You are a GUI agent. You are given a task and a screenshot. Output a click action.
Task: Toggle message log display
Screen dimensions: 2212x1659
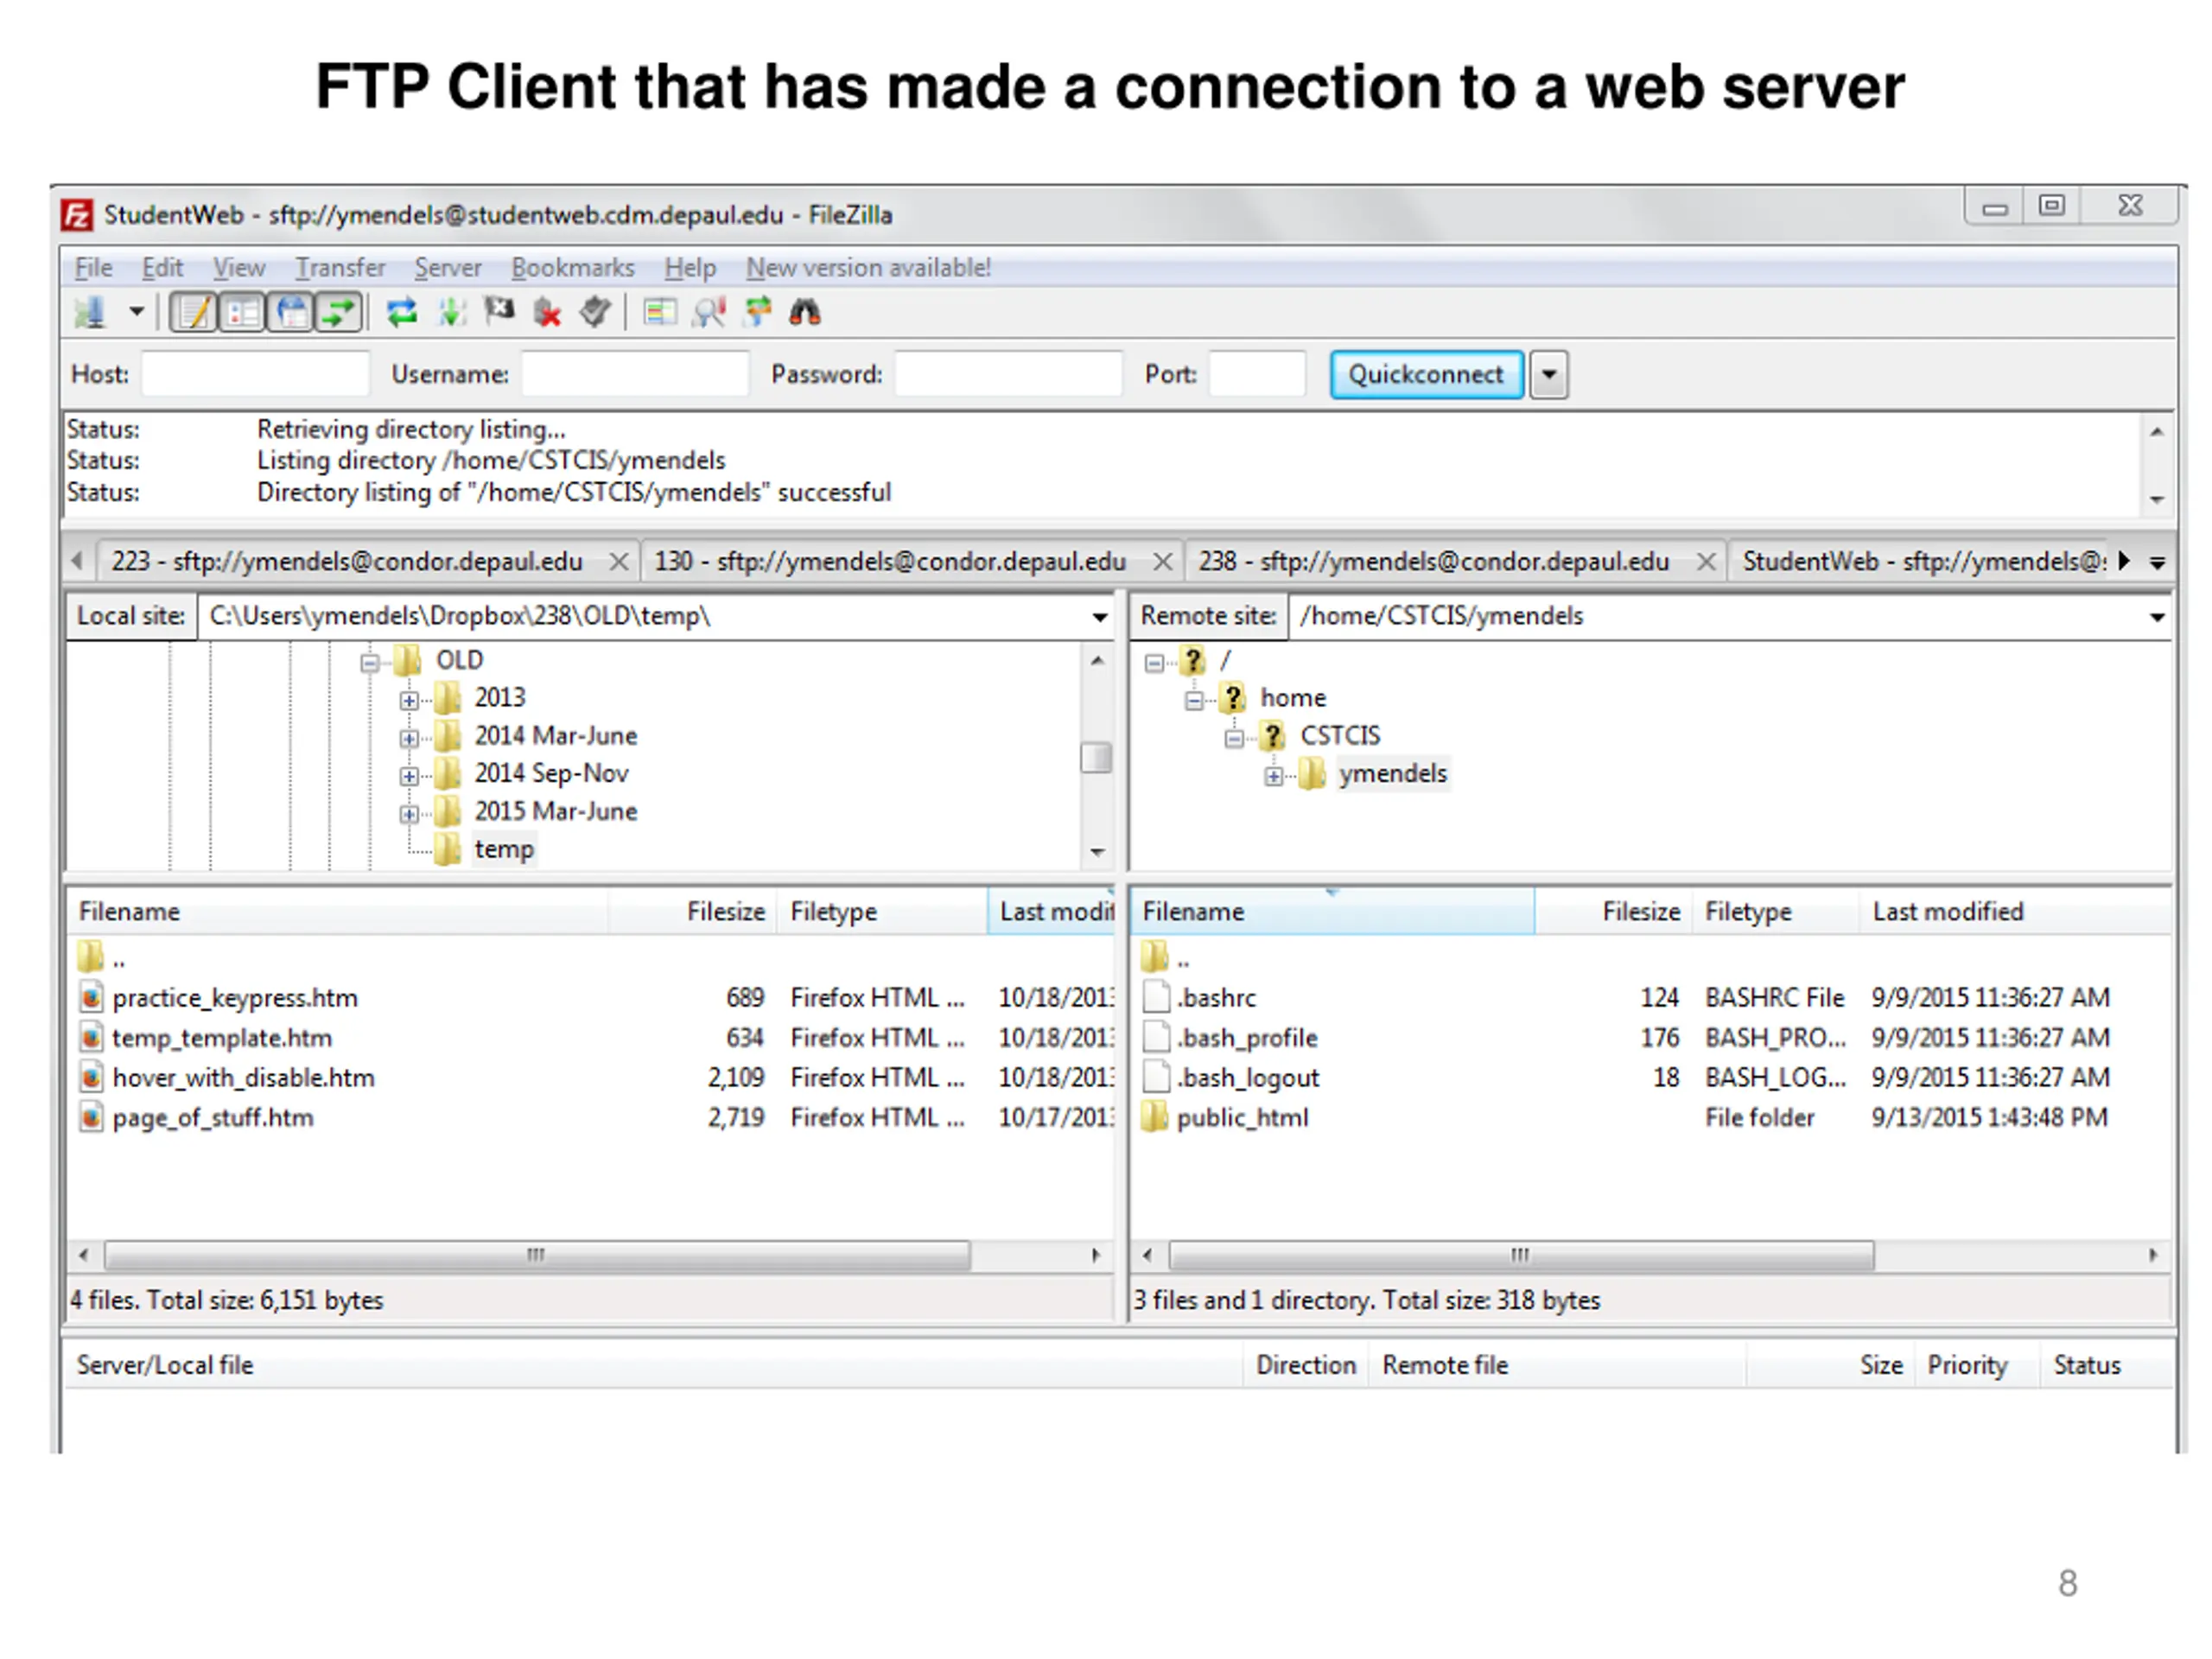[x=192, y=313]
